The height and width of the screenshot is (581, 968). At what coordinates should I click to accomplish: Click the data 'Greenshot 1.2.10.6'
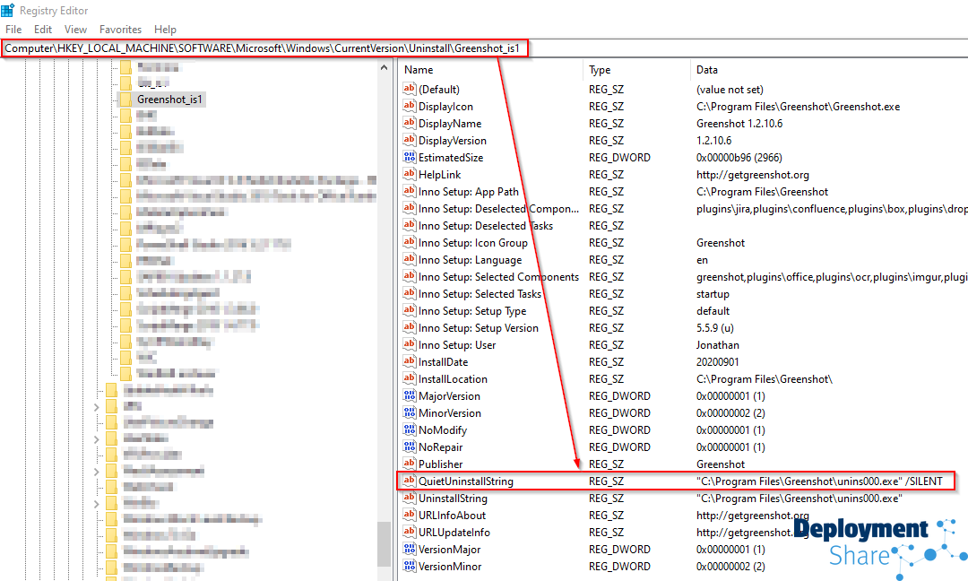(x=739, y=124)
